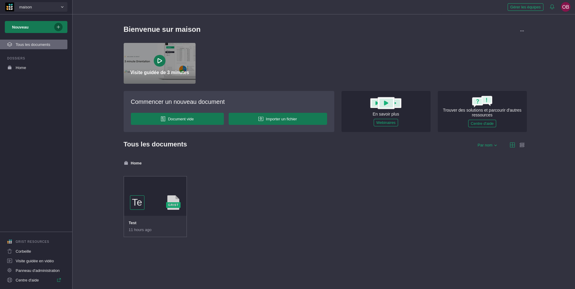Click Gérer les équipes button
575x289 pixels.
(x=525, y=7)
